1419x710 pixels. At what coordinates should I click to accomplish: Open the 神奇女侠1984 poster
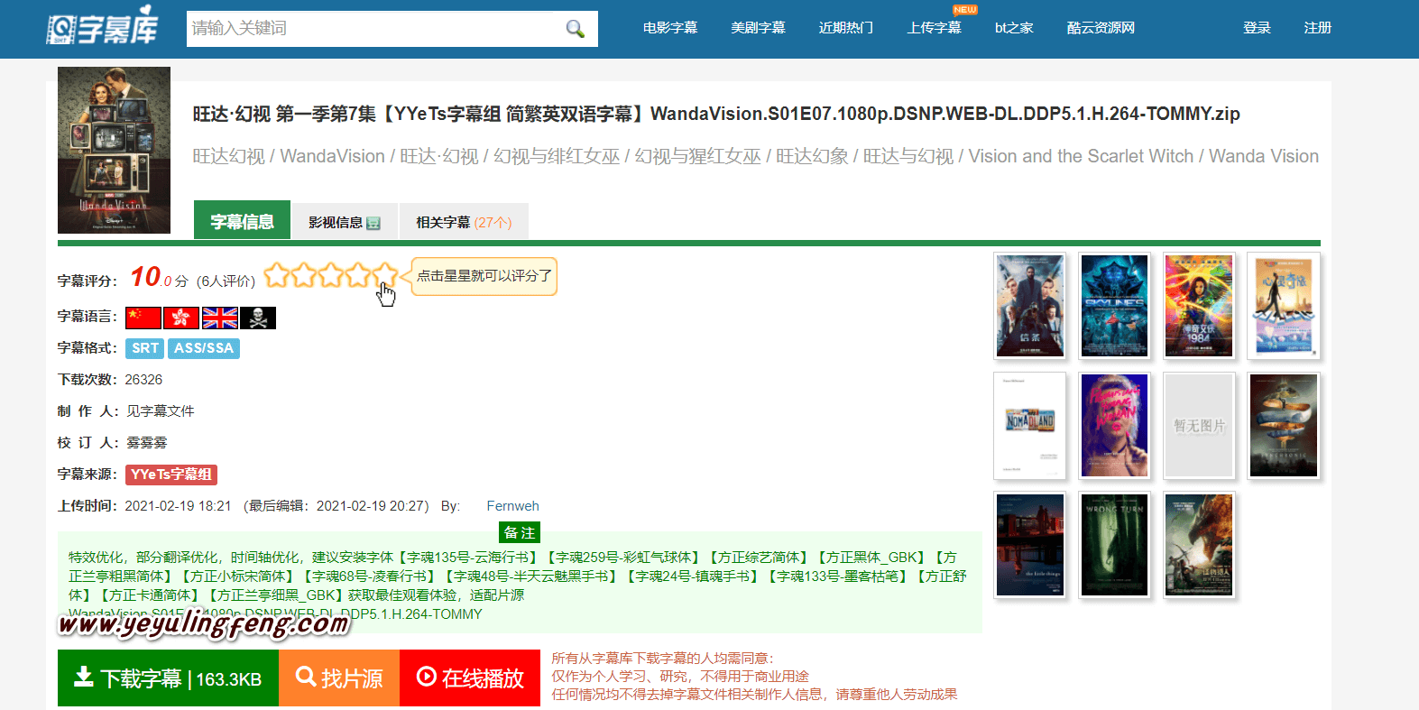pyautogui.click(x=1199, y=306)
